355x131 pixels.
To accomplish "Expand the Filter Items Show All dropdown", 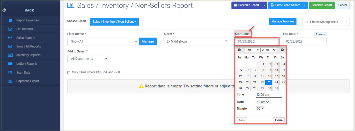I will pos(103,41).
